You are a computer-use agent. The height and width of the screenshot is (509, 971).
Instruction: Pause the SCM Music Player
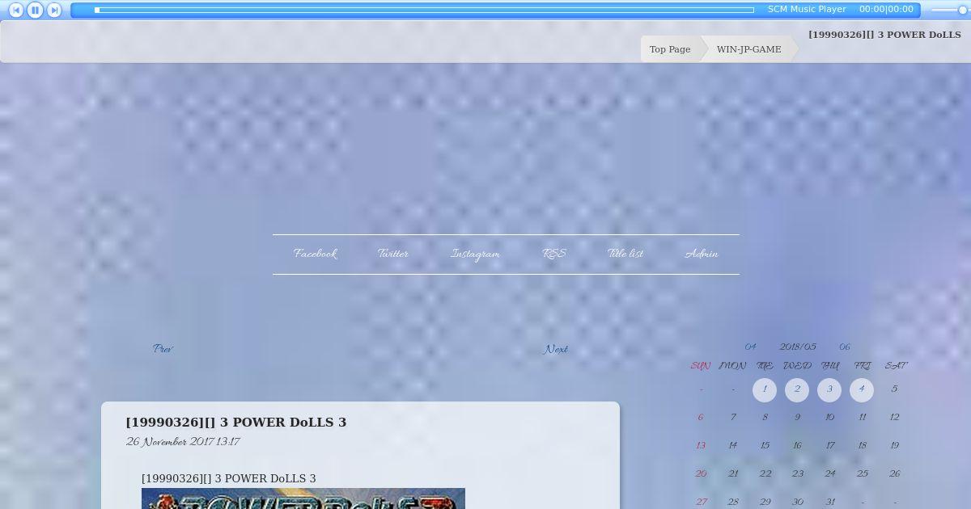point(35,11)
